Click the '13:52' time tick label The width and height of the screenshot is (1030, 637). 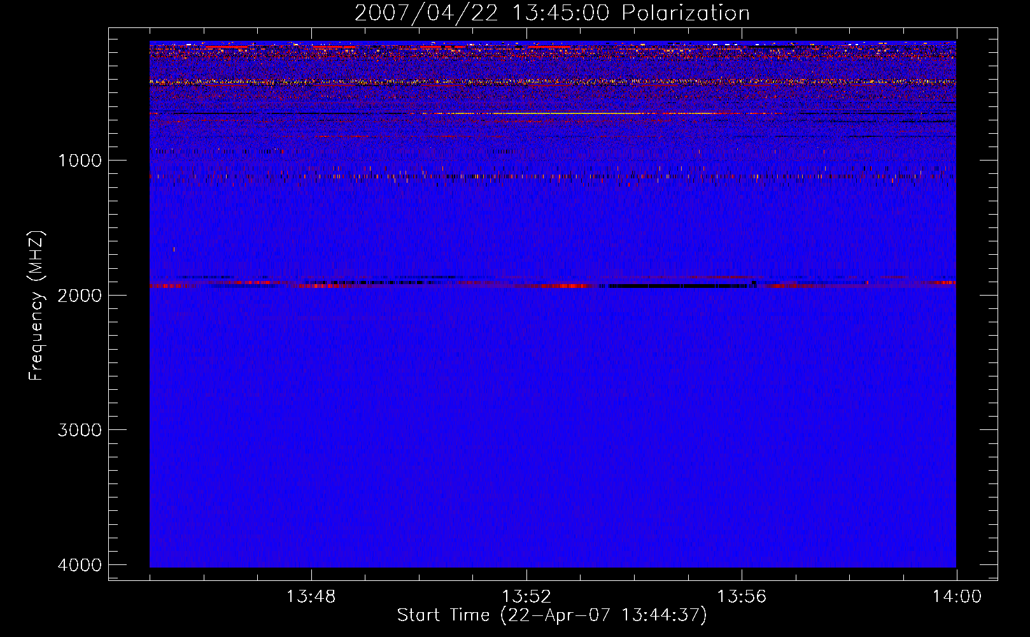[526, 596]
